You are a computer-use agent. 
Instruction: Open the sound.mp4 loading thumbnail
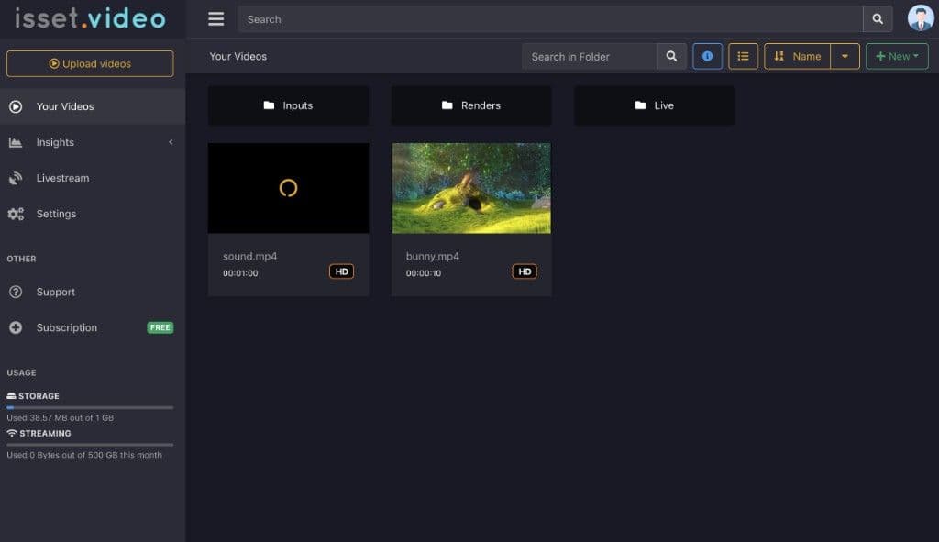(288, 188)
